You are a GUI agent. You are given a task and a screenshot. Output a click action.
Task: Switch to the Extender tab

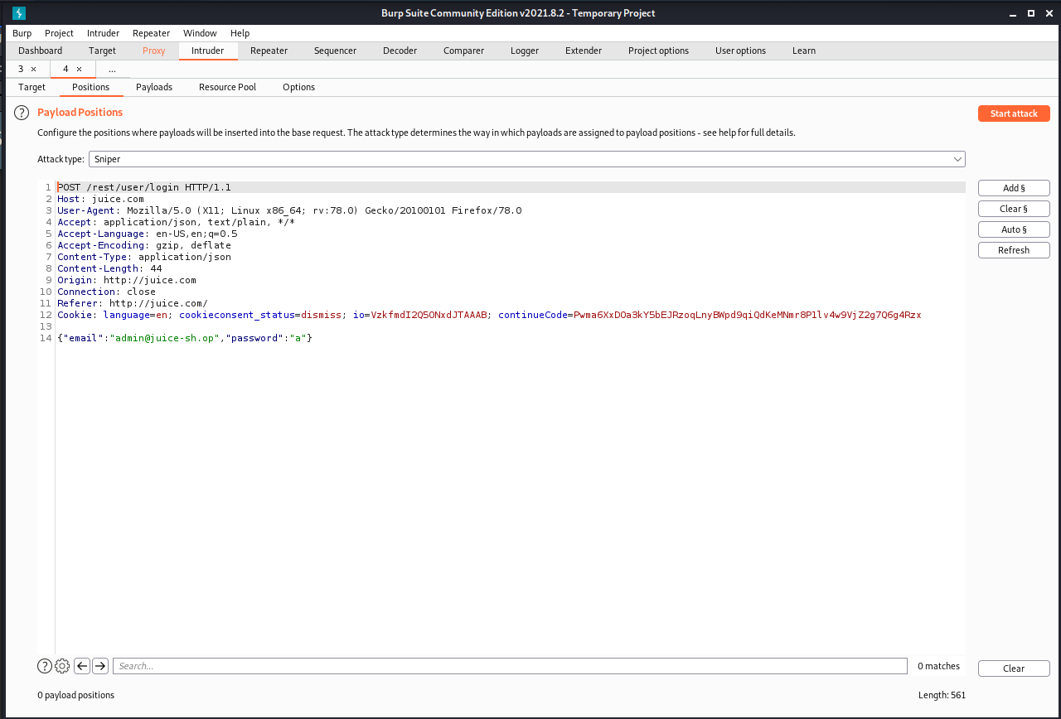click(x=584, y=51)
